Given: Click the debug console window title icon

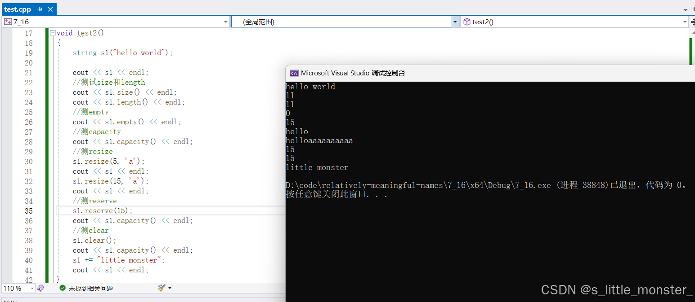Looking at the screenshot, I should [294, 73].
